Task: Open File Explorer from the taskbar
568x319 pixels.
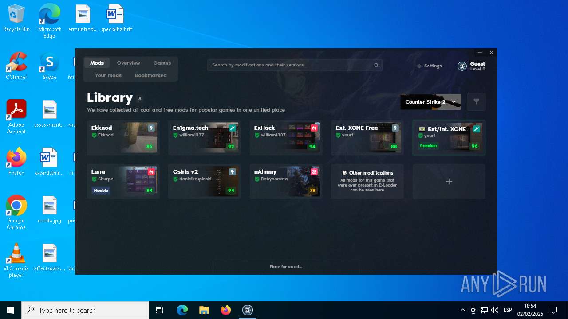Action: click(x=204, y=310)
